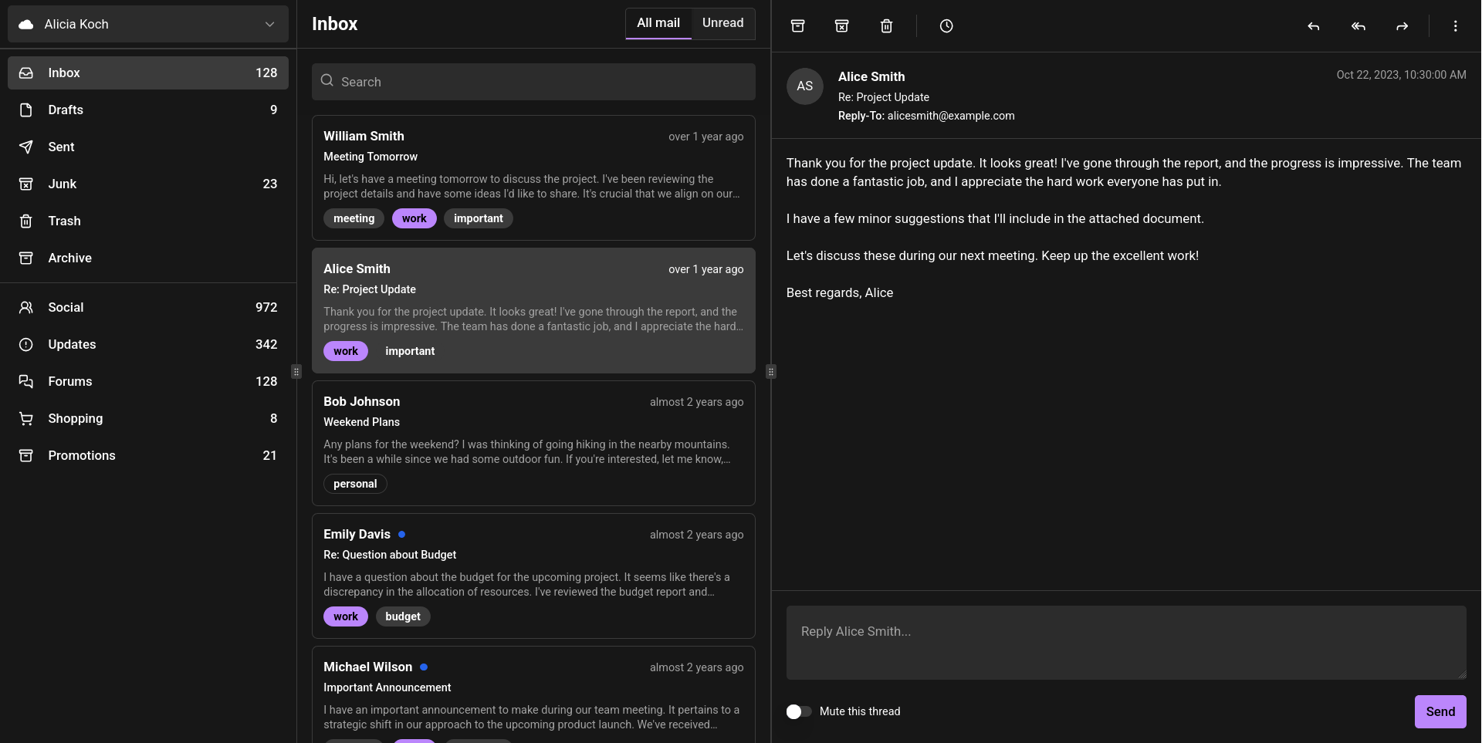Click the Shopping cart icon
The height and width of the screenshot is (743, 1482).
[26, 418]
